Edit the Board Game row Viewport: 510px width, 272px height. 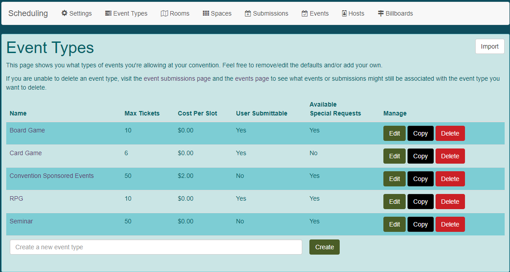pyautogui.click(x=395, y=133)
